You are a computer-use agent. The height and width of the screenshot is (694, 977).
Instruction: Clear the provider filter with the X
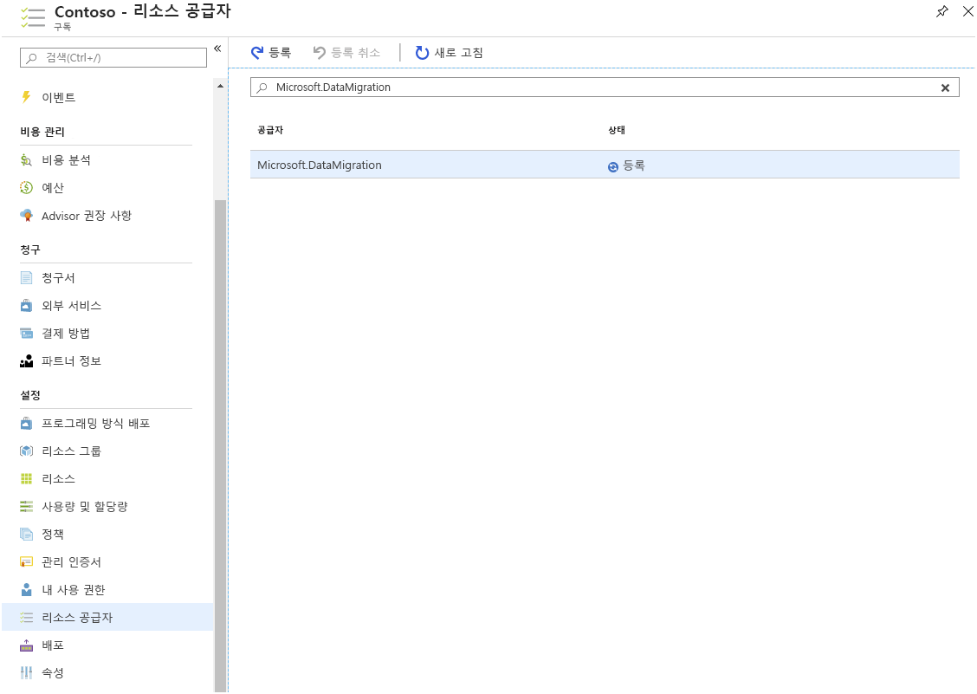[x=945, y=88]
